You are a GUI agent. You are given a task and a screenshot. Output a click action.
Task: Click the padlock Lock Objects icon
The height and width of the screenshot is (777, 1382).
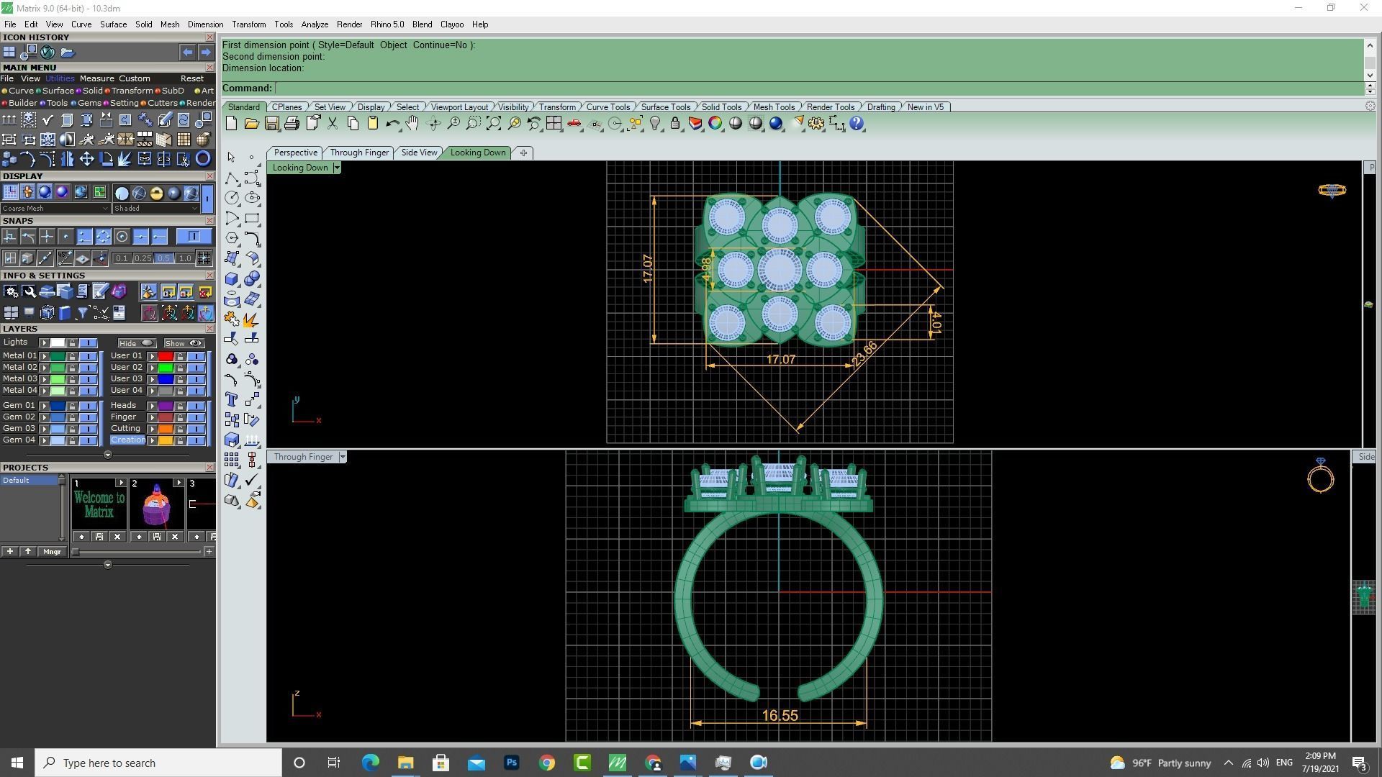point(675,124)
